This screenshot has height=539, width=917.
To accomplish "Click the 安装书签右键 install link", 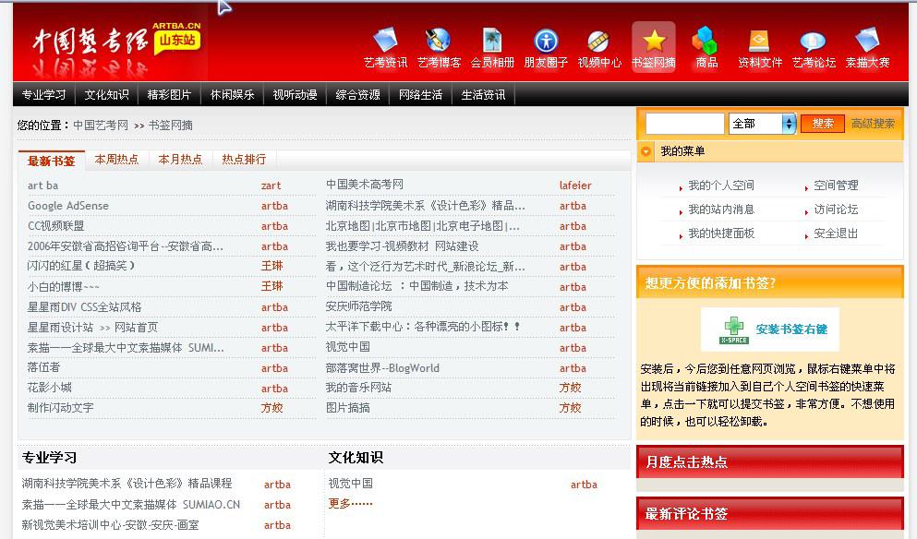I will [791, 329].
